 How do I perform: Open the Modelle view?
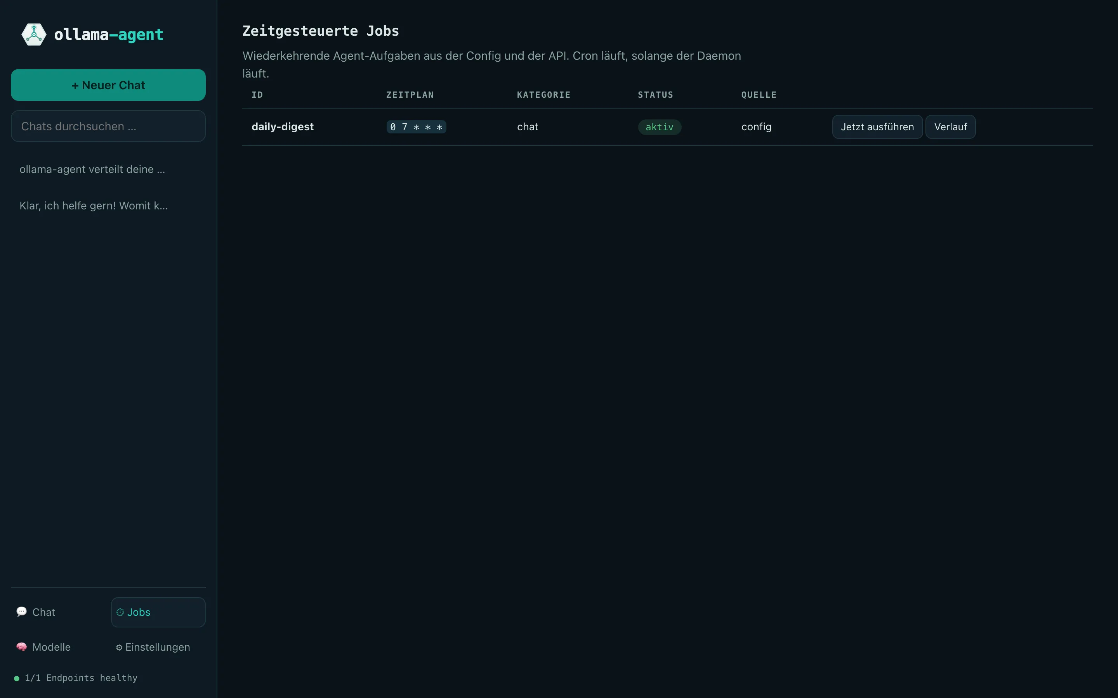[x=59, y=647]
